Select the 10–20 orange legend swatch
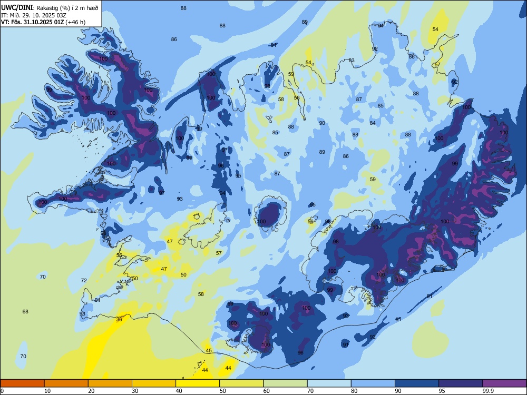Screen dimensions: 527x395 tap(66, 383)
